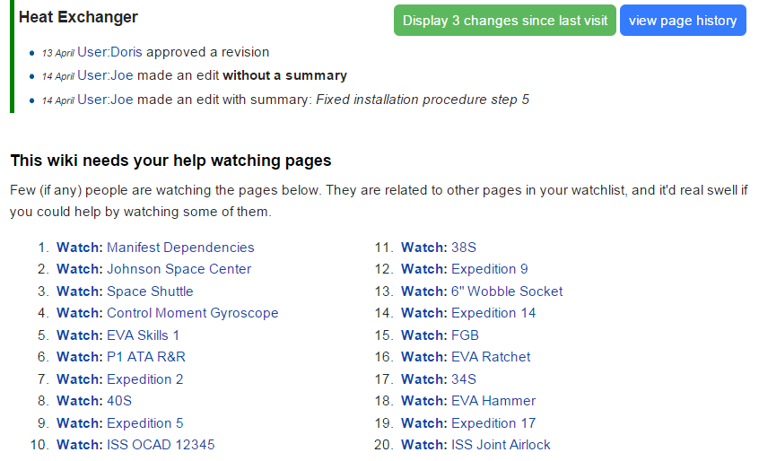Image resolution: width=759 pixels, height=461 pixels.
Task: Watch the Control Moment Gyroscope page
Action: coord(79,313)
